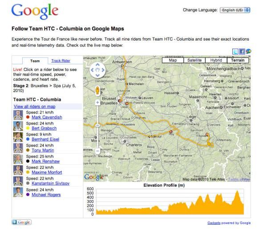267x234 pixels.
Task: Pan the map down arrow
Action: tap(97, 75)
